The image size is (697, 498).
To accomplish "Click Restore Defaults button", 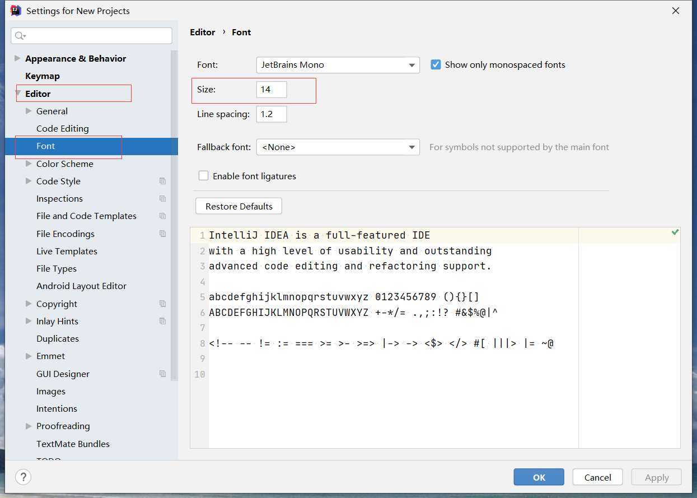I will (x=239, y=206).
